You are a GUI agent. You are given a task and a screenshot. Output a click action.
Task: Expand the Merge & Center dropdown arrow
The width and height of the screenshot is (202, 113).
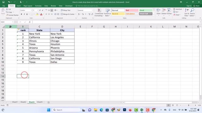point(76,14)
